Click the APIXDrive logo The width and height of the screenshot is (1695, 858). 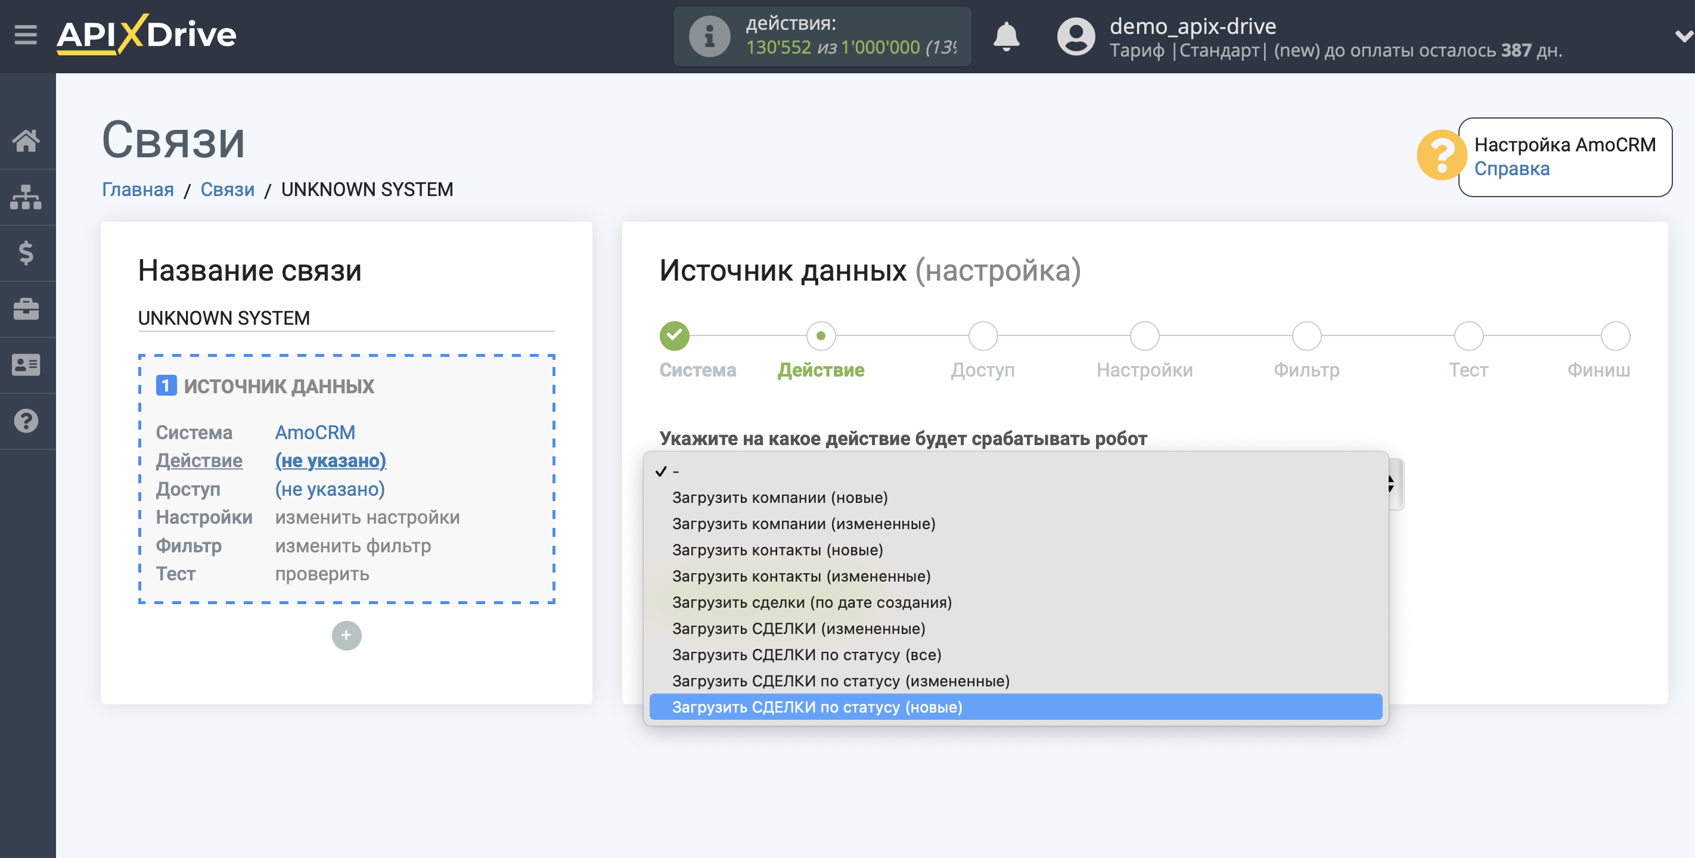[146, 34]
